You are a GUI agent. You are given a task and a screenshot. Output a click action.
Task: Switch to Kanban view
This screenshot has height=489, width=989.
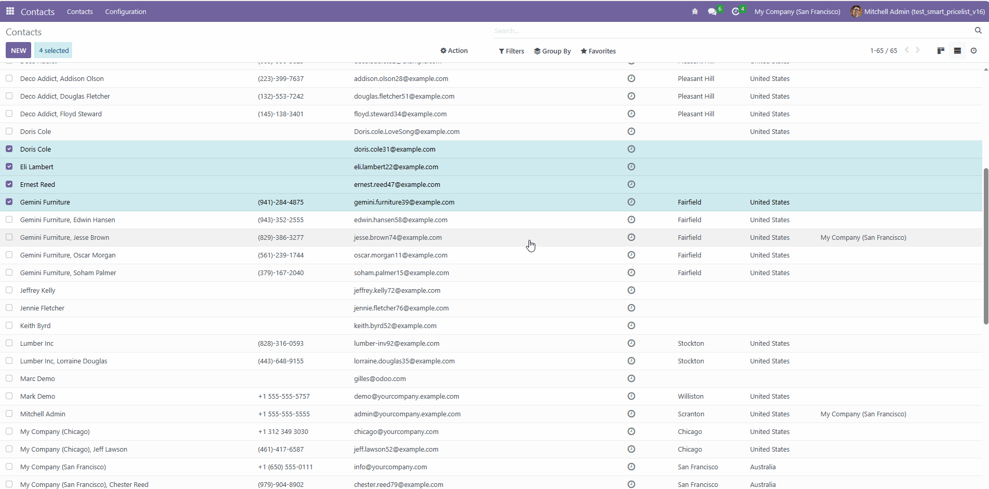pos(941,50)
